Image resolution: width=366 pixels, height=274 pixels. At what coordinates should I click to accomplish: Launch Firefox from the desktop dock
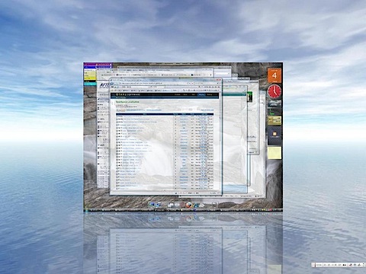pos(189,205)
